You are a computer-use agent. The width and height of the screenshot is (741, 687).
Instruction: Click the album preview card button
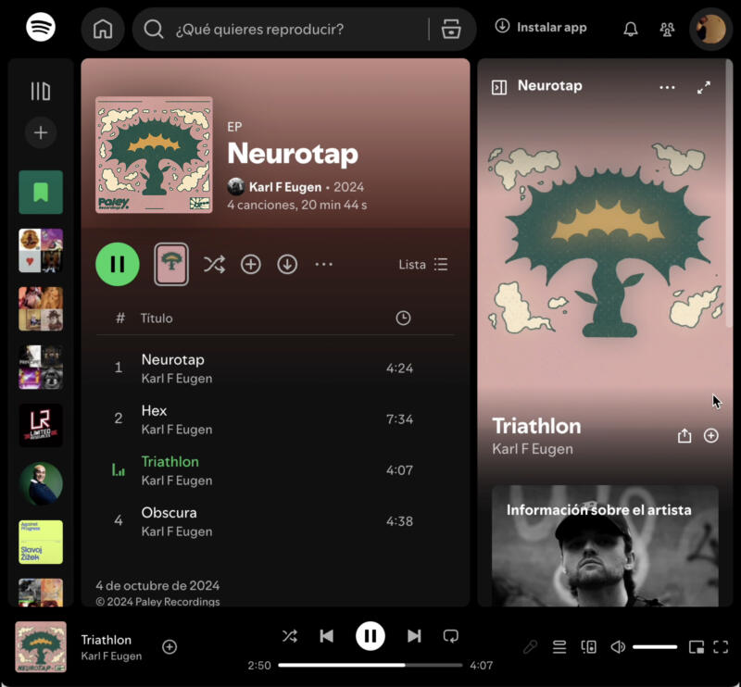coord(171,264)
